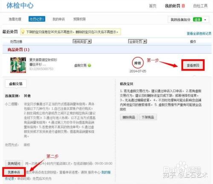Click the 下架商品 button
The image size is (213, 184).
(148, 117)
